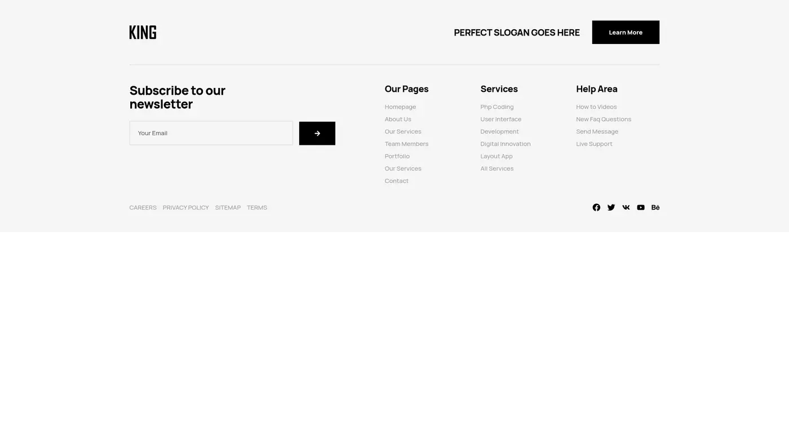View All Services link

pos(497,168)
